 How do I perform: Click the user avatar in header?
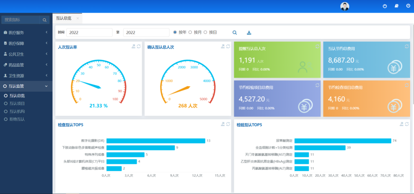(x=344, y=6)
